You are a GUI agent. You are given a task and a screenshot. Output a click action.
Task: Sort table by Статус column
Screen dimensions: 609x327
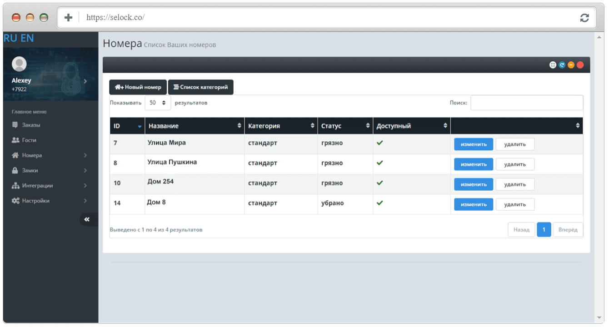point(345,126)
